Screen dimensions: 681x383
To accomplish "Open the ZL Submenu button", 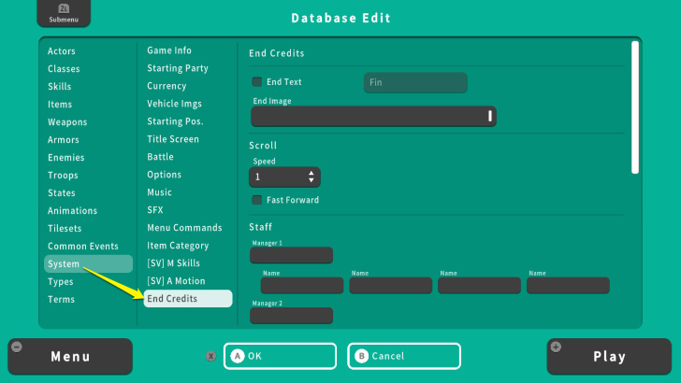I will (64, 13).
